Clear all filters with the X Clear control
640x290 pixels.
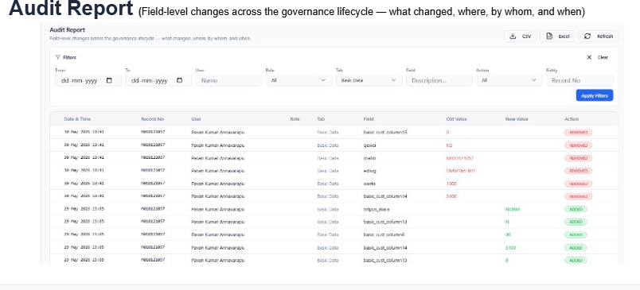(598, 57)
